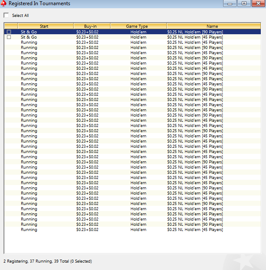Click "$0.25 NL Hold'em [45 Players]" in Sit & Go row
This screenshot has width=266, height=270.
(195, 37)
